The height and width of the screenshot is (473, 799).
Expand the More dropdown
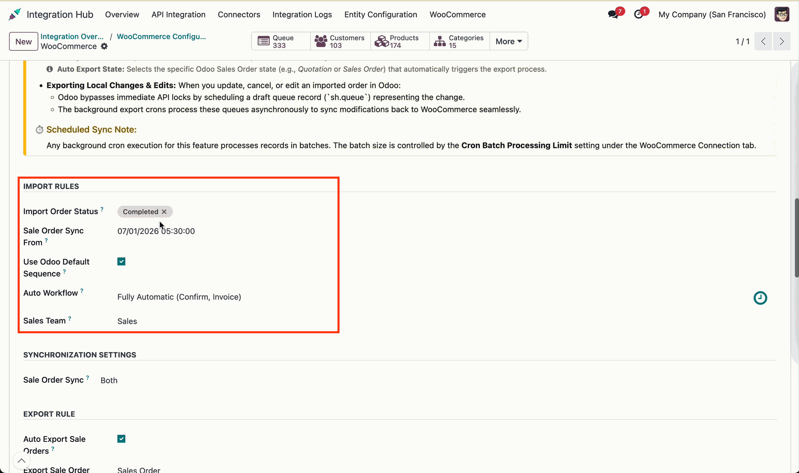(509, 41)
